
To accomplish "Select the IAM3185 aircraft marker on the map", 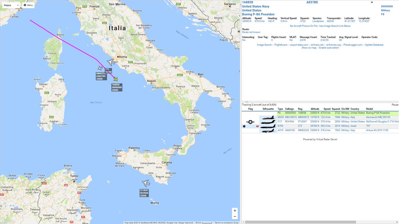I will (x=100, y=68).
